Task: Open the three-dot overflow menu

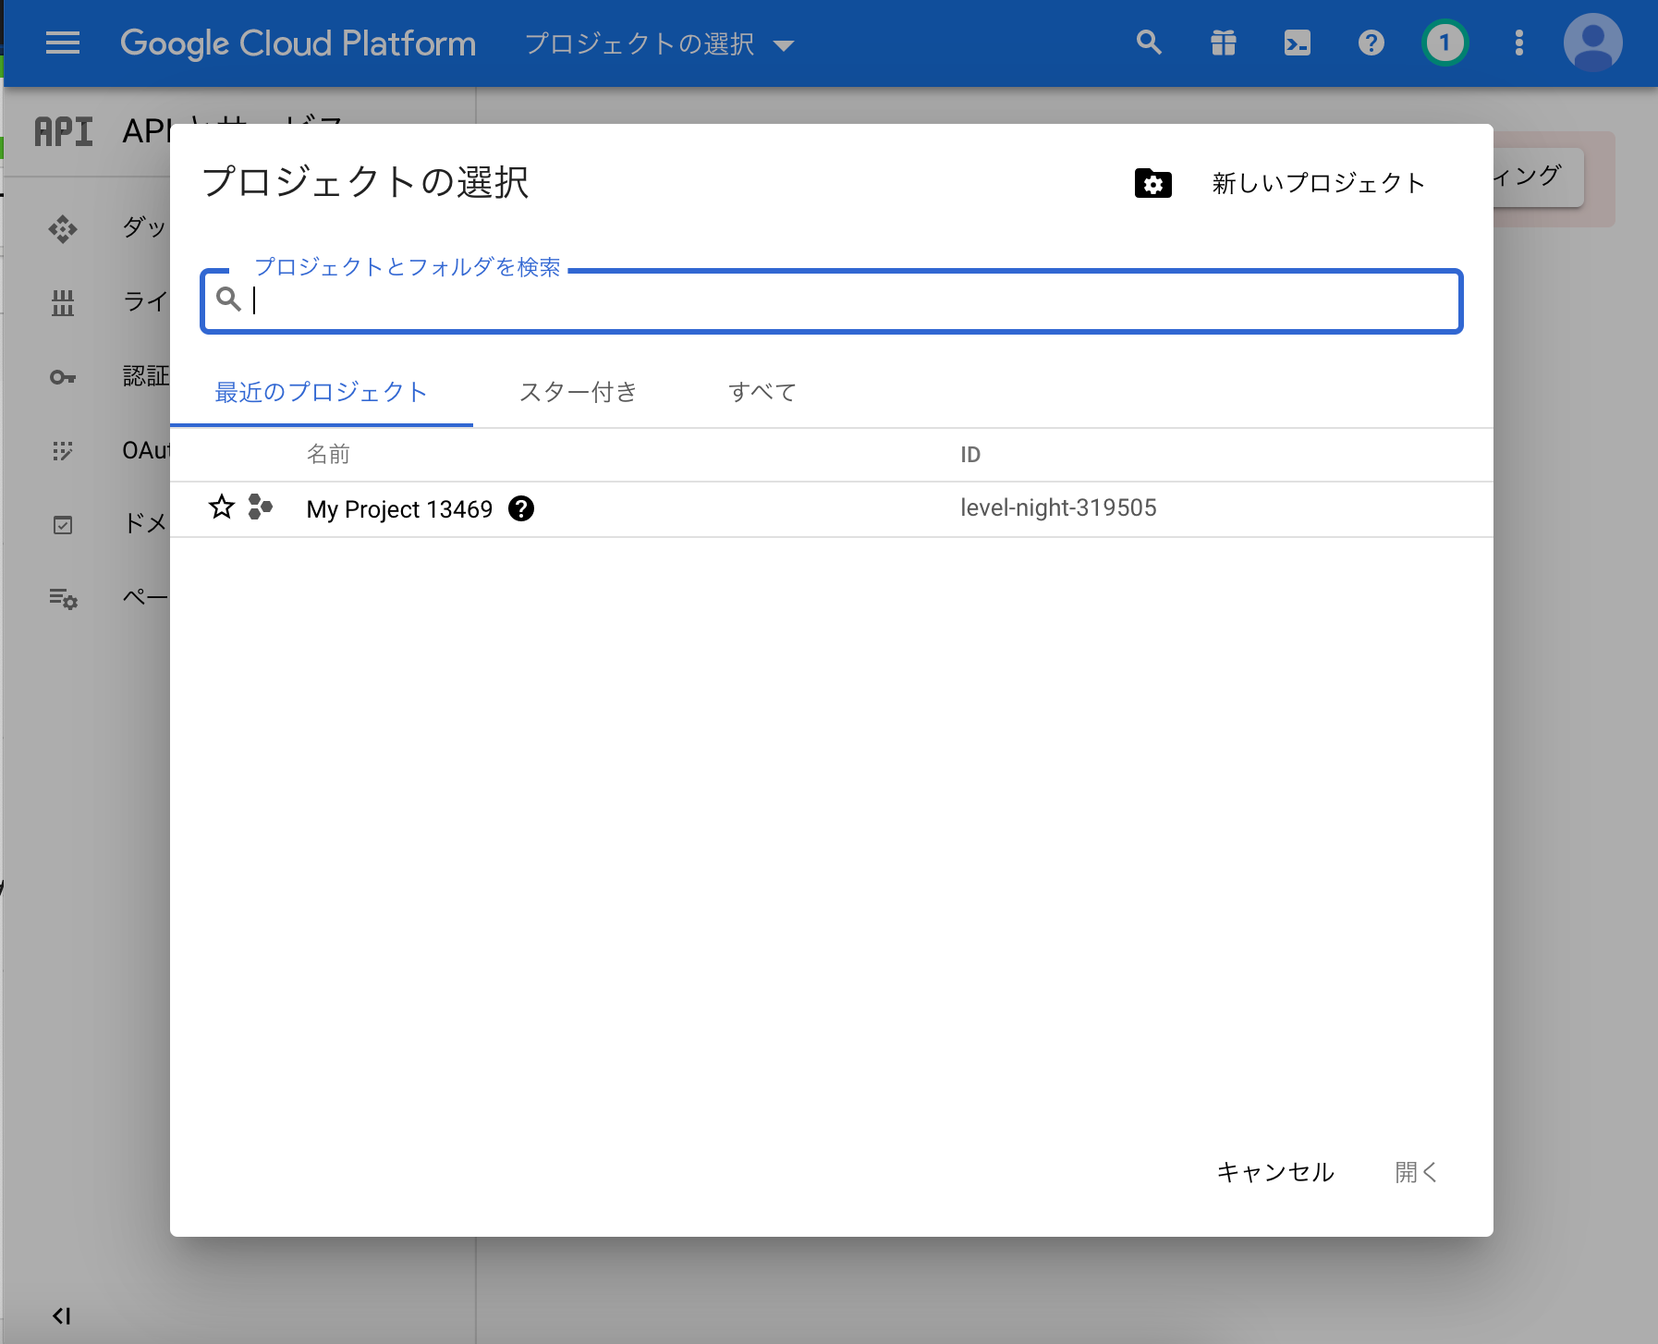Action: [1518, 43]
